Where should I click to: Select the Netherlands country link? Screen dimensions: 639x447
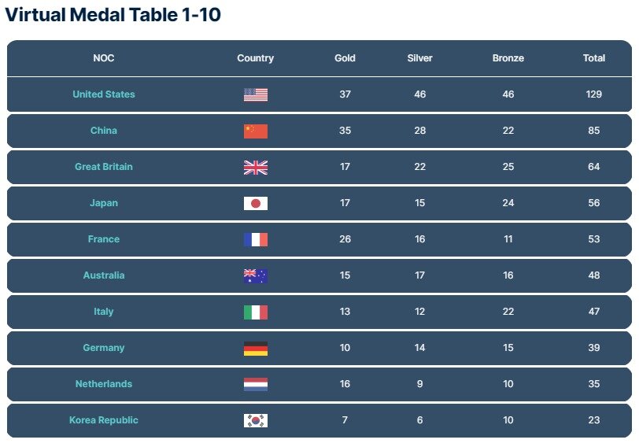coord(104,384)
